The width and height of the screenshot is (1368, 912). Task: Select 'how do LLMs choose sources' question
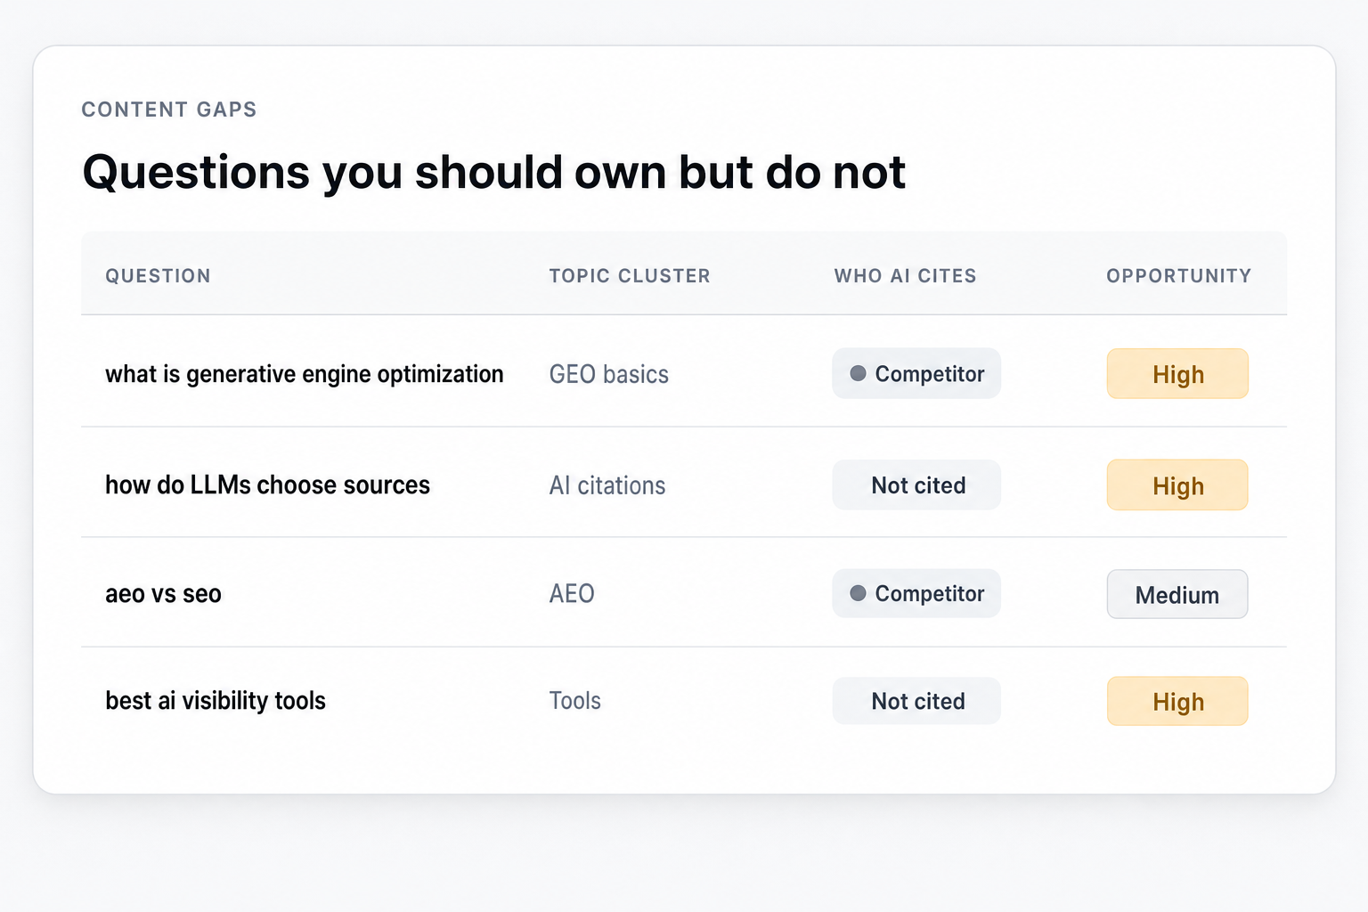click(267, 485)
